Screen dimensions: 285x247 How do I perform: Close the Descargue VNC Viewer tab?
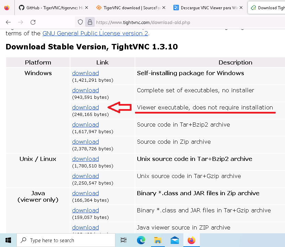[x=241, y=8]
